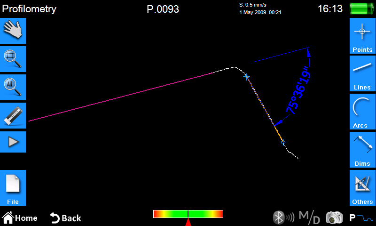Click the camera screenshot icon
This screenshot has height=226, width=376.
click(334, 218)
